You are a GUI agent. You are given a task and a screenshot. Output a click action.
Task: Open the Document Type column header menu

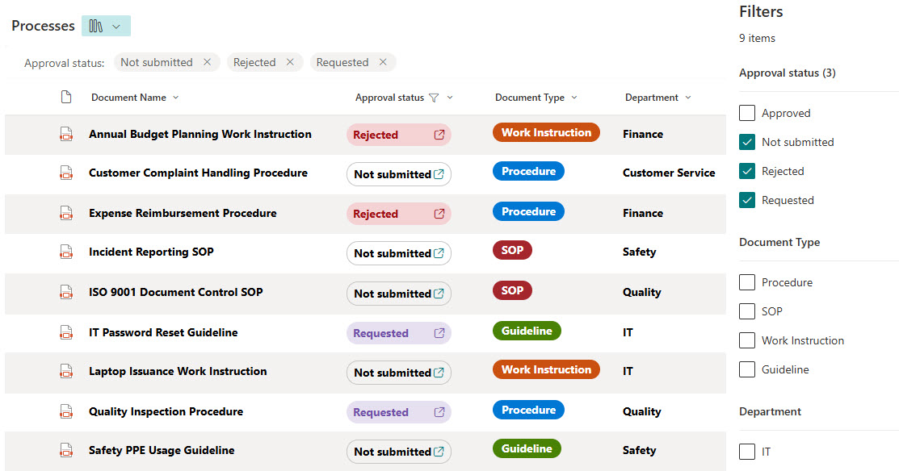pos(574,98)
